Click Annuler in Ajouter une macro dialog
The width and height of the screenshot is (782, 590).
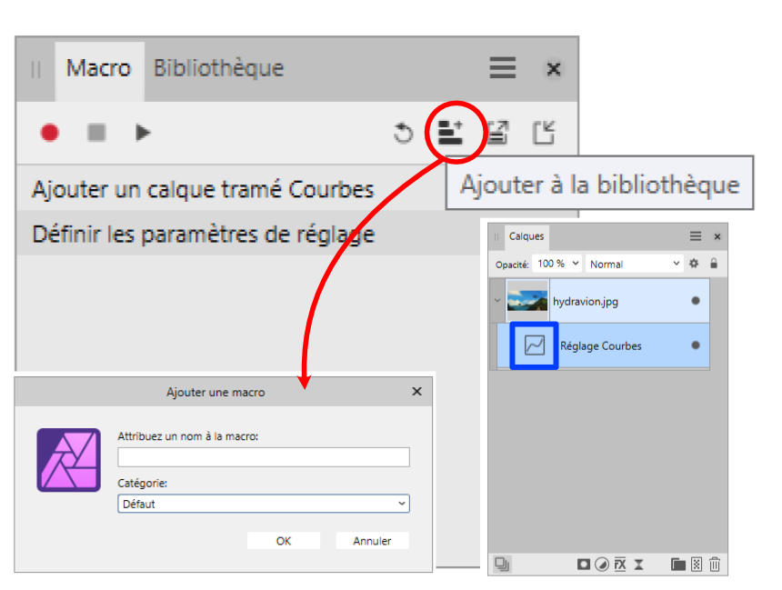372,541
